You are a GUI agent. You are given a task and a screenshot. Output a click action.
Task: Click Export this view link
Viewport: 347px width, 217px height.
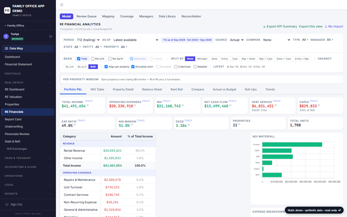(x=311, y=27)
